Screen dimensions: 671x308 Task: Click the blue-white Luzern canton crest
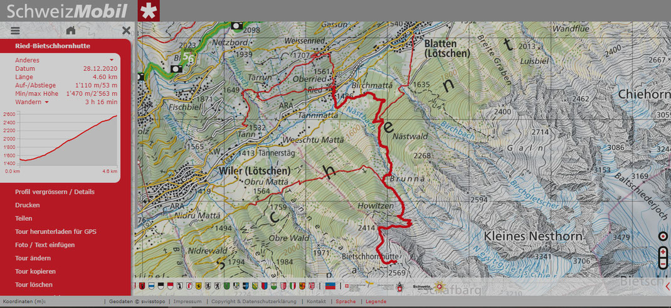tap(152, 286)
